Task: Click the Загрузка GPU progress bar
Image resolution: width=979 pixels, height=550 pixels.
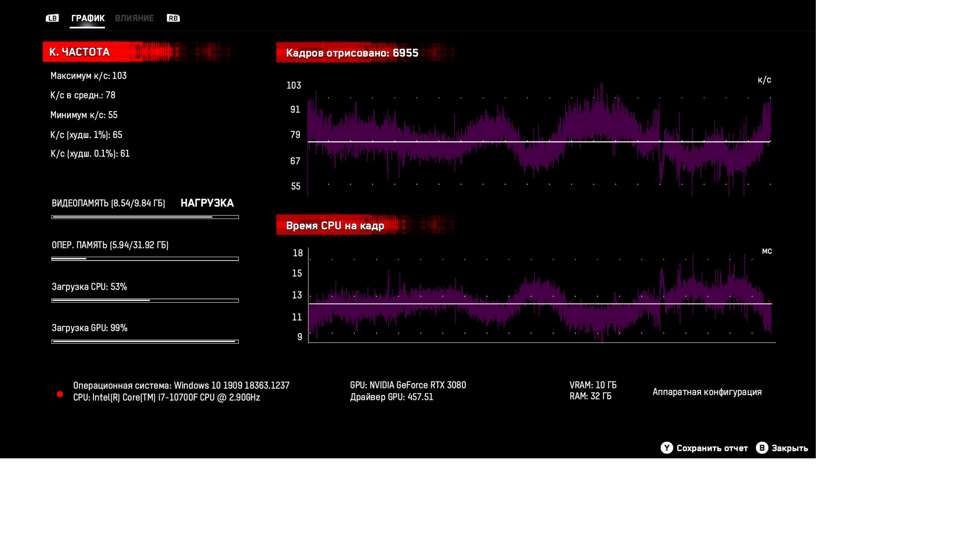Action: coord(145,342)
